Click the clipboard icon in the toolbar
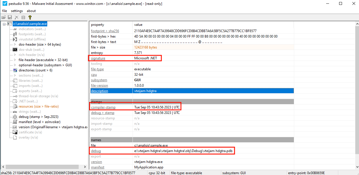The image size is (359, 175). [23, 17]
